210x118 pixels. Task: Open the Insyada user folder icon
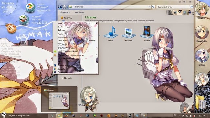202,58
